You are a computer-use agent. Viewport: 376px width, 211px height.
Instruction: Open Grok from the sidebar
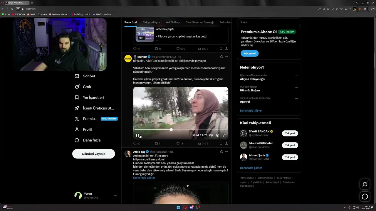click(x=83, y=87)
